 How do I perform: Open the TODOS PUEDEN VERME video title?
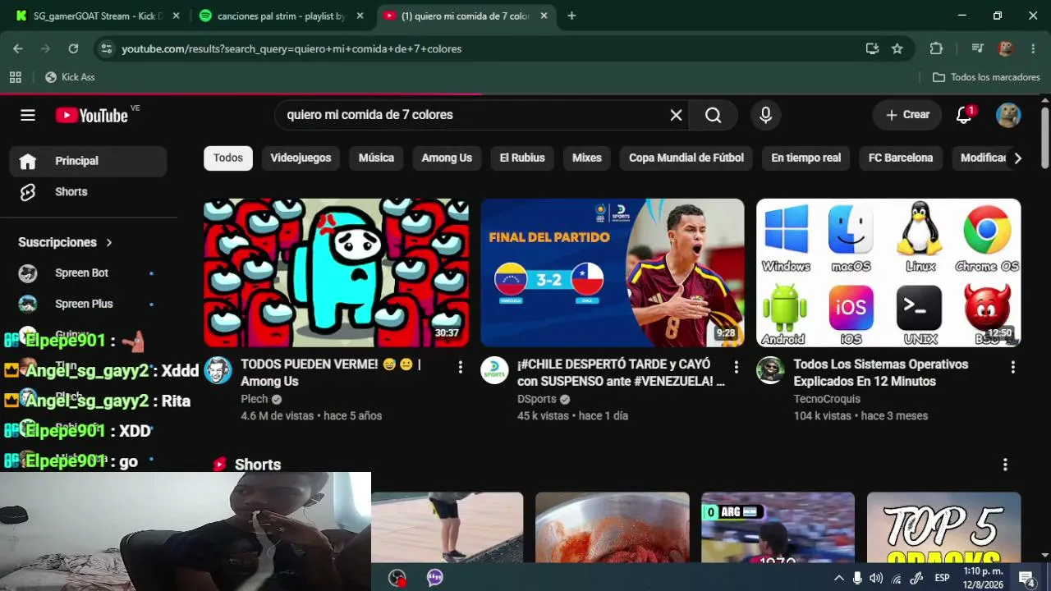tap(331, 373)
